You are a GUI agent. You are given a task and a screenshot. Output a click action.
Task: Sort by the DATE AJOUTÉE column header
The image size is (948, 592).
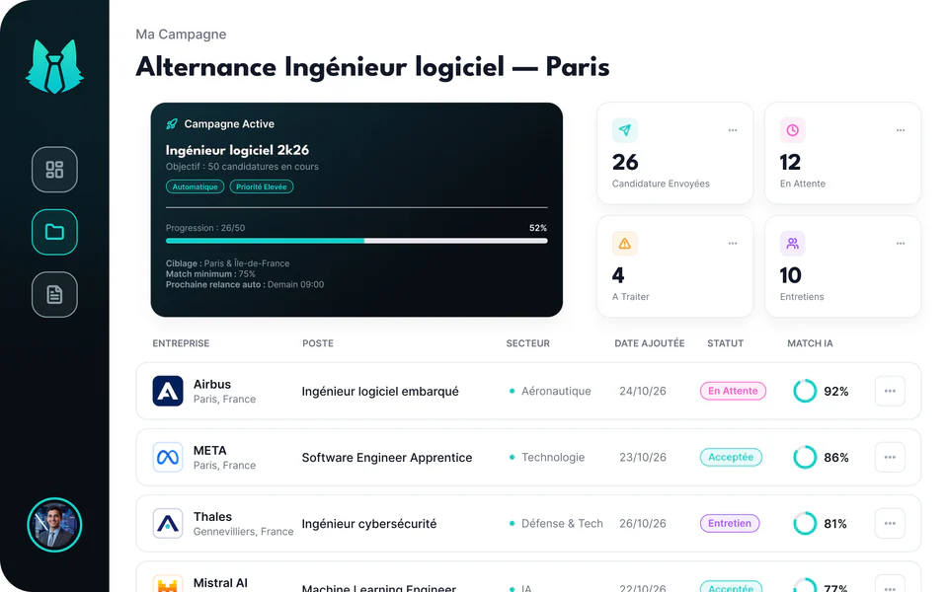click(x=650, y=343)
